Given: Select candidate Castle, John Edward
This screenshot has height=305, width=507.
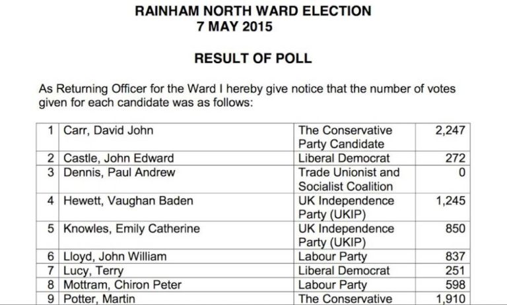Looking at the screenshot, I should [x=119, y=158].
